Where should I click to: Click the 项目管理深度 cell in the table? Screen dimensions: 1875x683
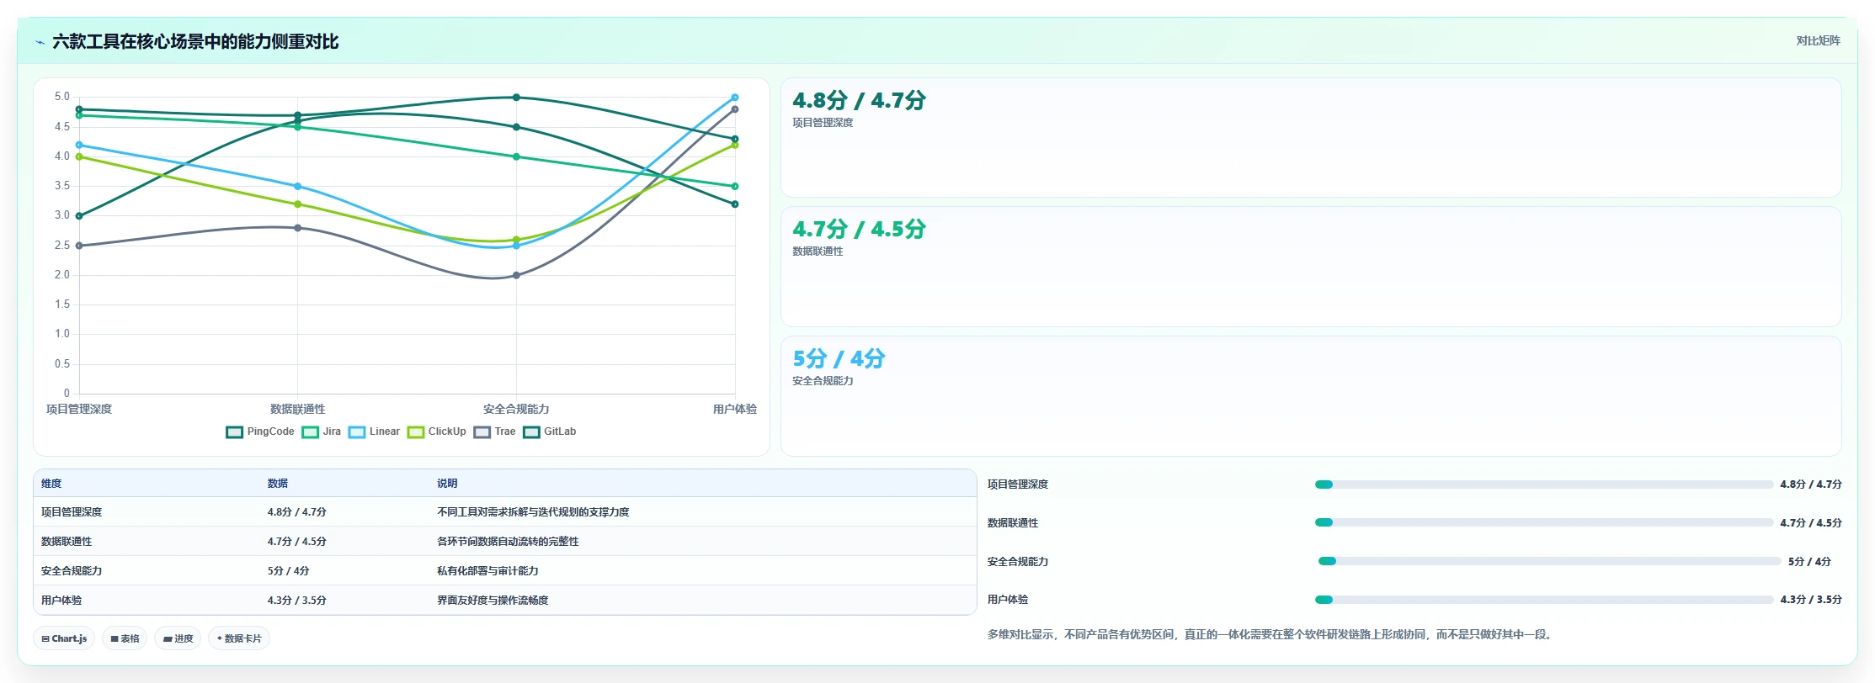pyautogui.click(x=72, y=512)
